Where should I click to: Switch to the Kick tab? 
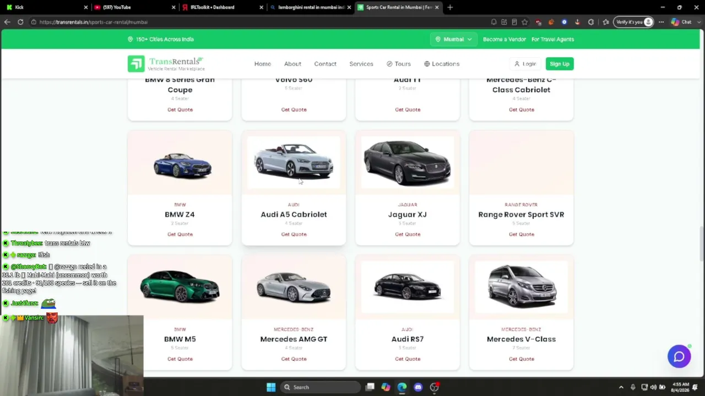point(46,7)
